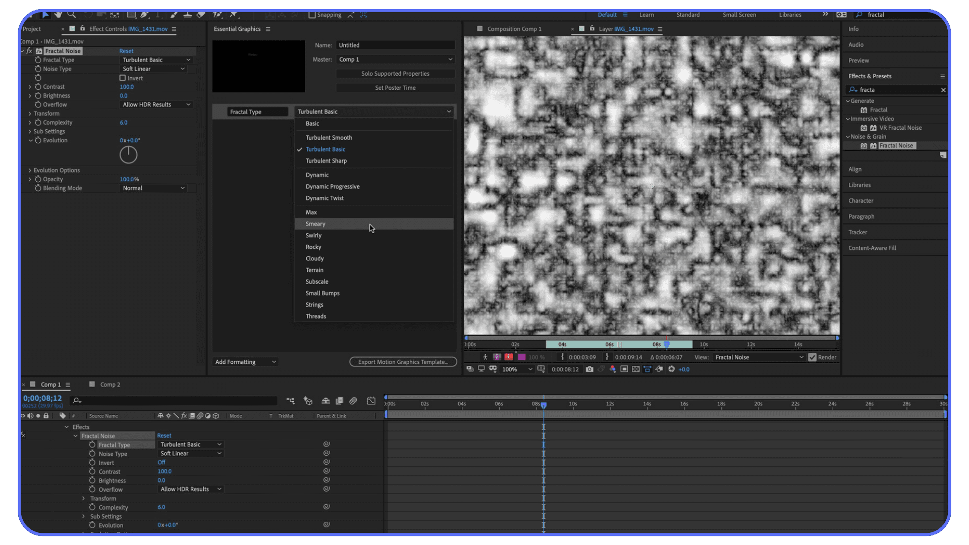Viewport: 969px width, 545px height.
Task: Click the lock column header in timeline
Action: click(46, 416)
